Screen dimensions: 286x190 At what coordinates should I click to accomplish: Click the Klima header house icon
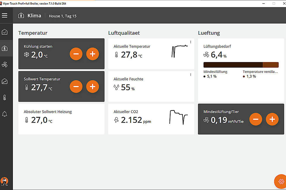coord(21,15)
